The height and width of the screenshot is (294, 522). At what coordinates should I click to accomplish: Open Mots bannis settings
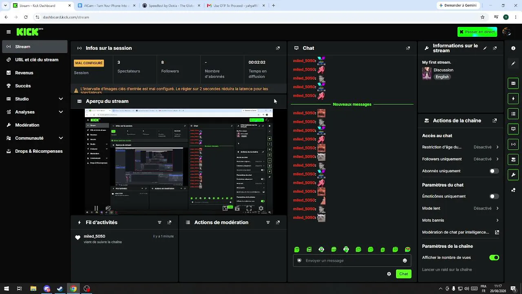(460, 220)
